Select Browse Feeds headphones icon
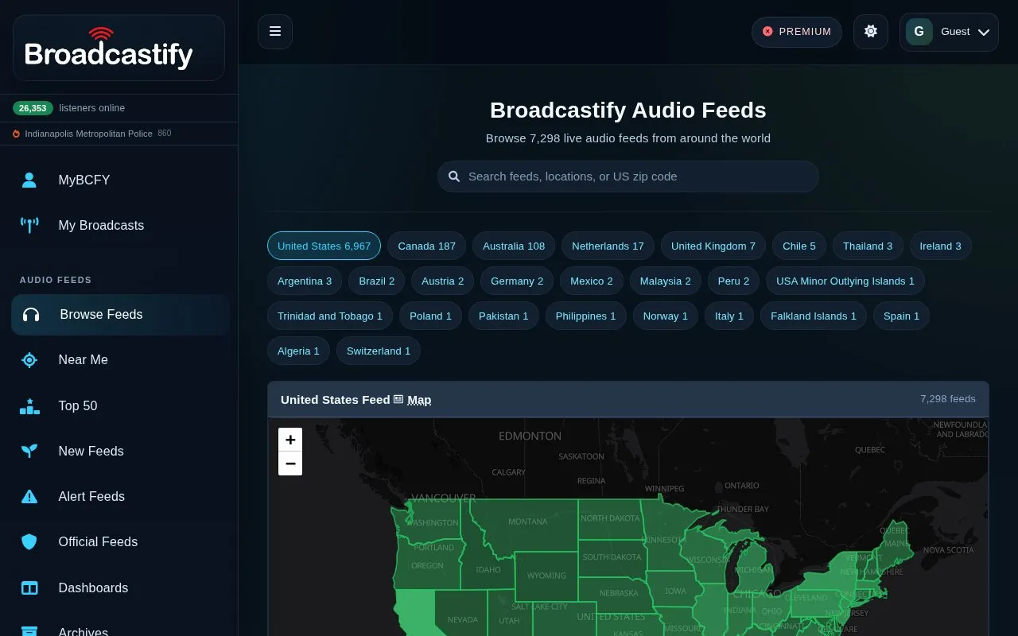The width and height of the screenshot is (1018, 636). [31, 315]
